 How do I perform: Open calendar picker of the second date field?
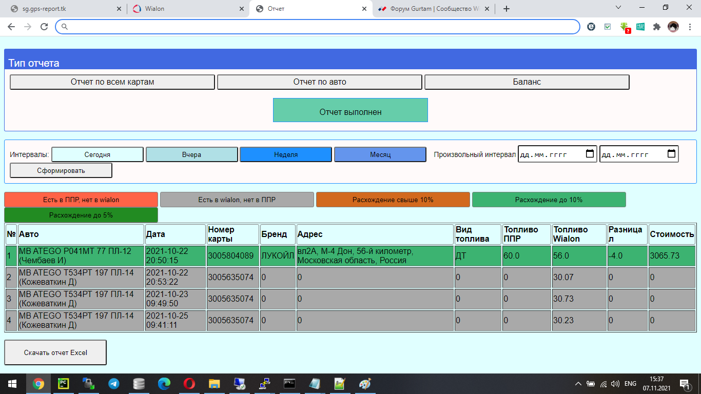tap(671, 153)
